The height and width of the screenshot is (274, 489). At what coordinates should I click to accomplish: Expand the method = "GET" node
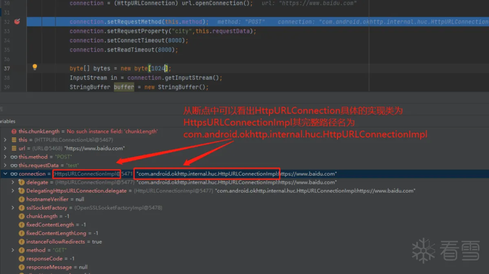13,250
